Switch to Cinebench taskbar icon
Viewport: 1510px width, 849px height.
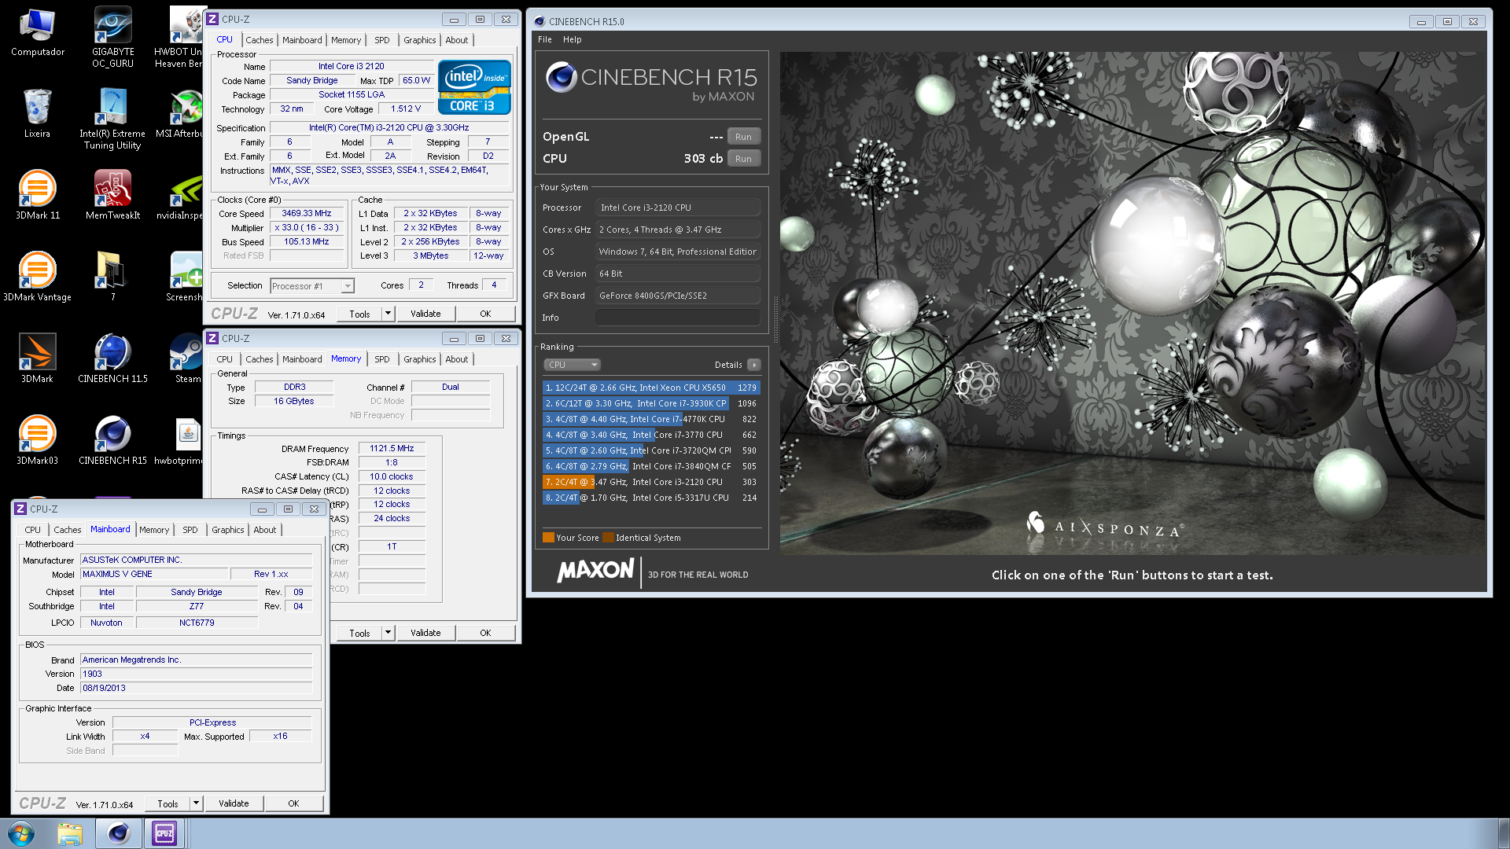tap(119, 833)
